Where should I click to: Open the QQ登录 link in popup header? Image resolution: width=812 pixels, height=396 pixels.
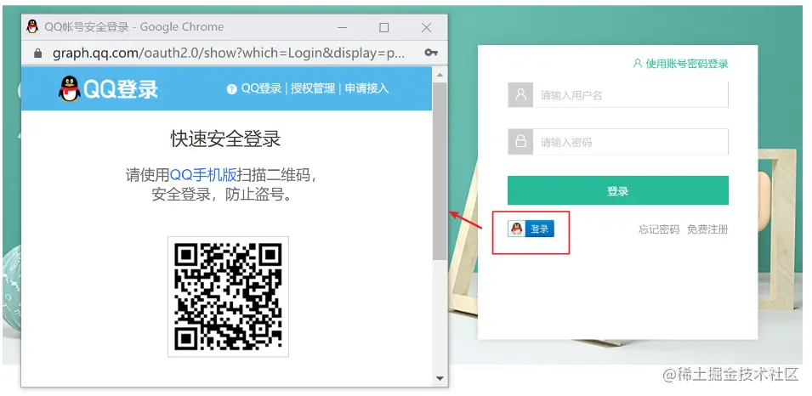tap(261, 88)
